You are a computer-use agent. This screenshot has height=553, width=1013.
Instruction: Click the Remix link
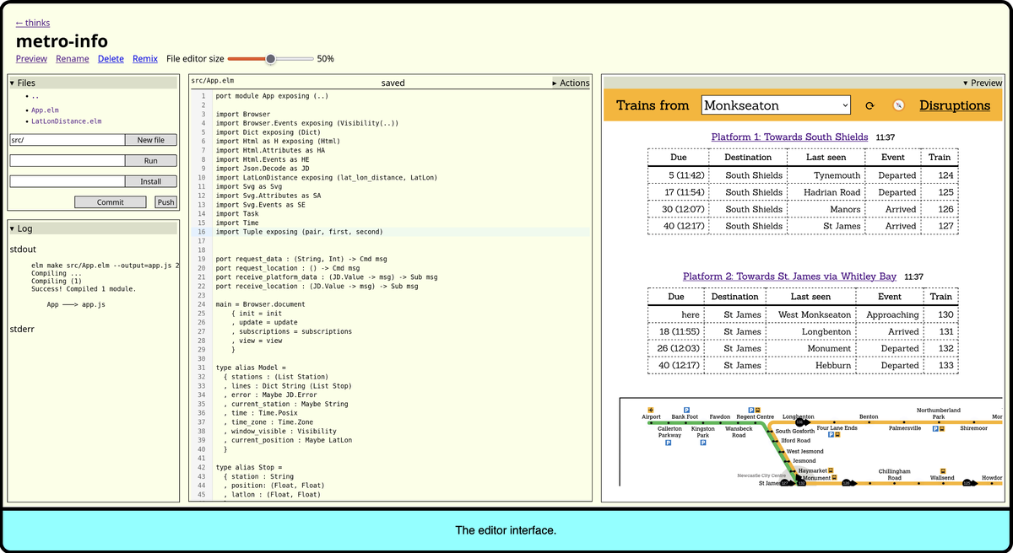tap(145, 59)
